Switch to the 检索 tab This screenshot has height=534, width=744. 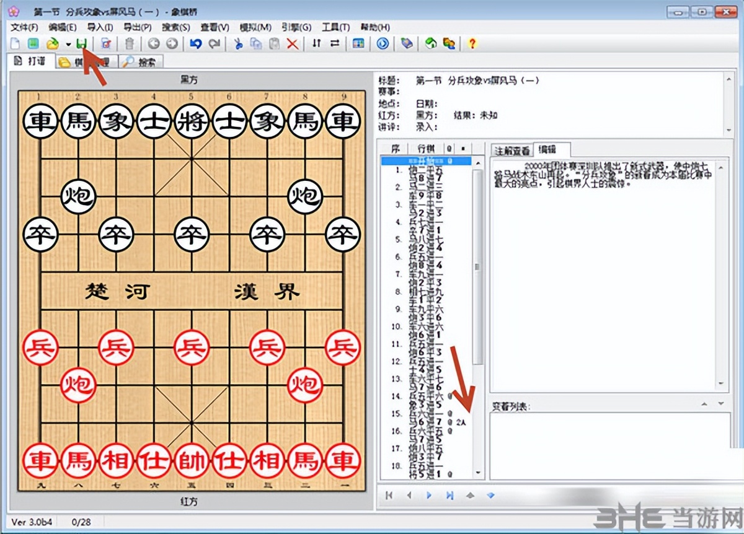click(x=141, y=61)
